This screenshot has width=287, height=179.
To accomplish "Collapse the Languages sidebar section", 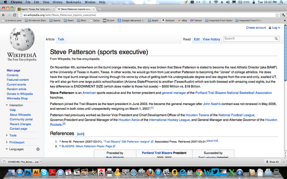I will coord(7,149).
